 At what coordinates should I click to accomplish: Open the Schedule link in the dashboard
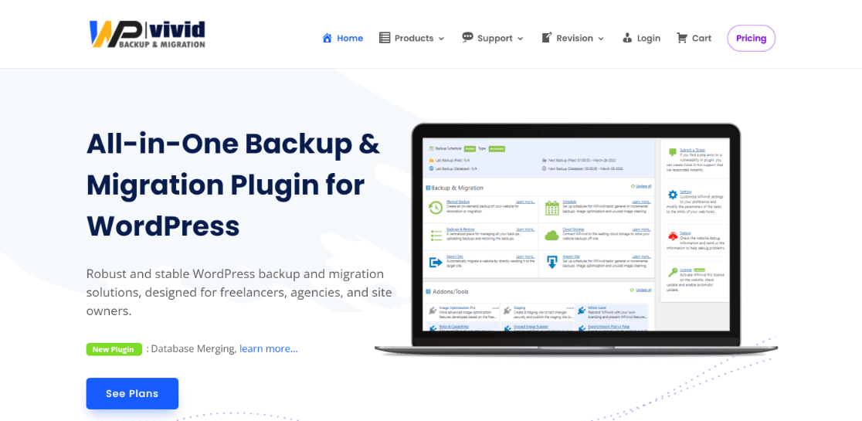click(569, 202)
